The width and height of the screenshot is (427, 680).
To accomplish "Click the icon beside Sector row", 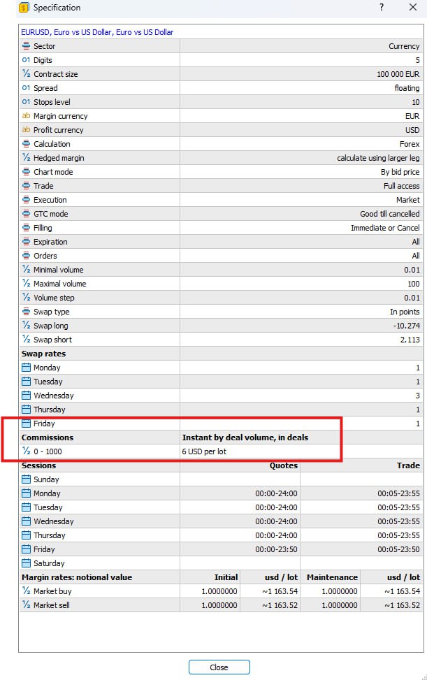I will tap(26, 46).
